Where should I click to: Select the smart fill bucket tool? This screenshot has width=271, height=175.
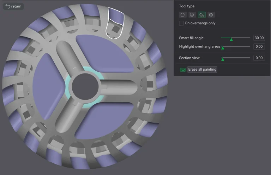click(201, 15)
